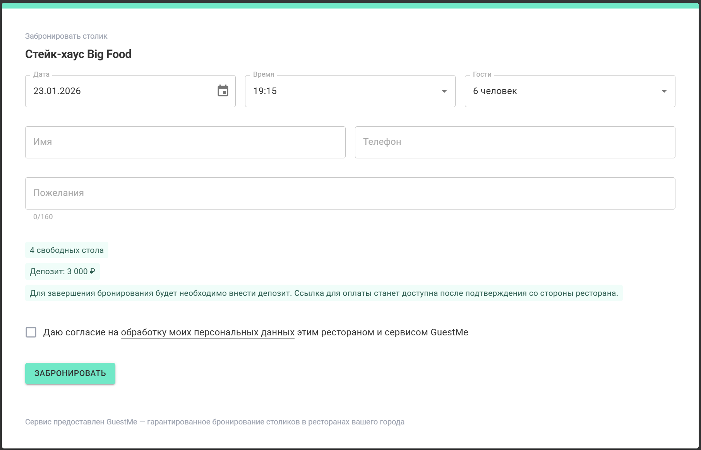
Task: Check the agreement box next to GuestMe text
Action: (31, 332)
